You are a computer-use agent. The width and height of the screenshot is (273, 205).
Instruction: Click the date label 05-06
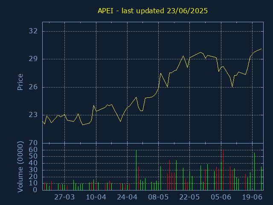coord(221,197)
